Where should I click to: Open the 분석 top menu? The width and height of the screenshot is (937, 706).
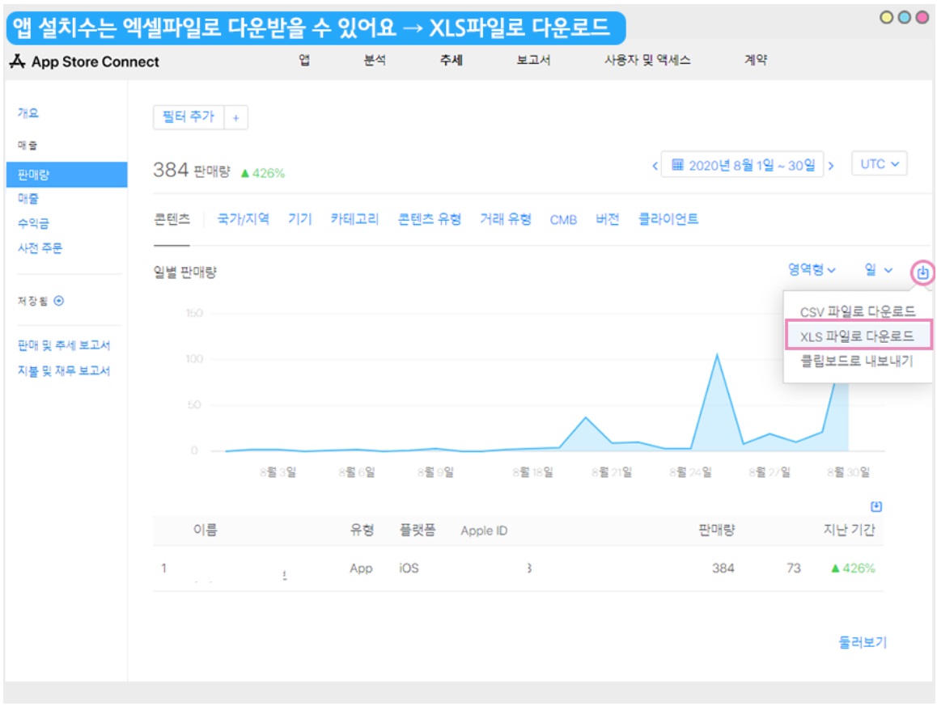pos(375,60)
